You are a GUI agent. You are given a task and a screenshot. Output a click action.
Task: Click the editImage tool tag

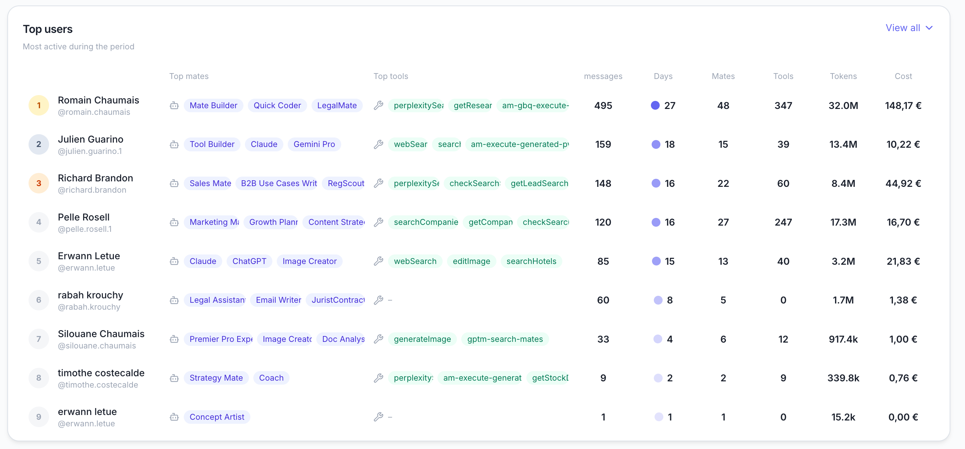pyautogui.click(x=471, y=261)
